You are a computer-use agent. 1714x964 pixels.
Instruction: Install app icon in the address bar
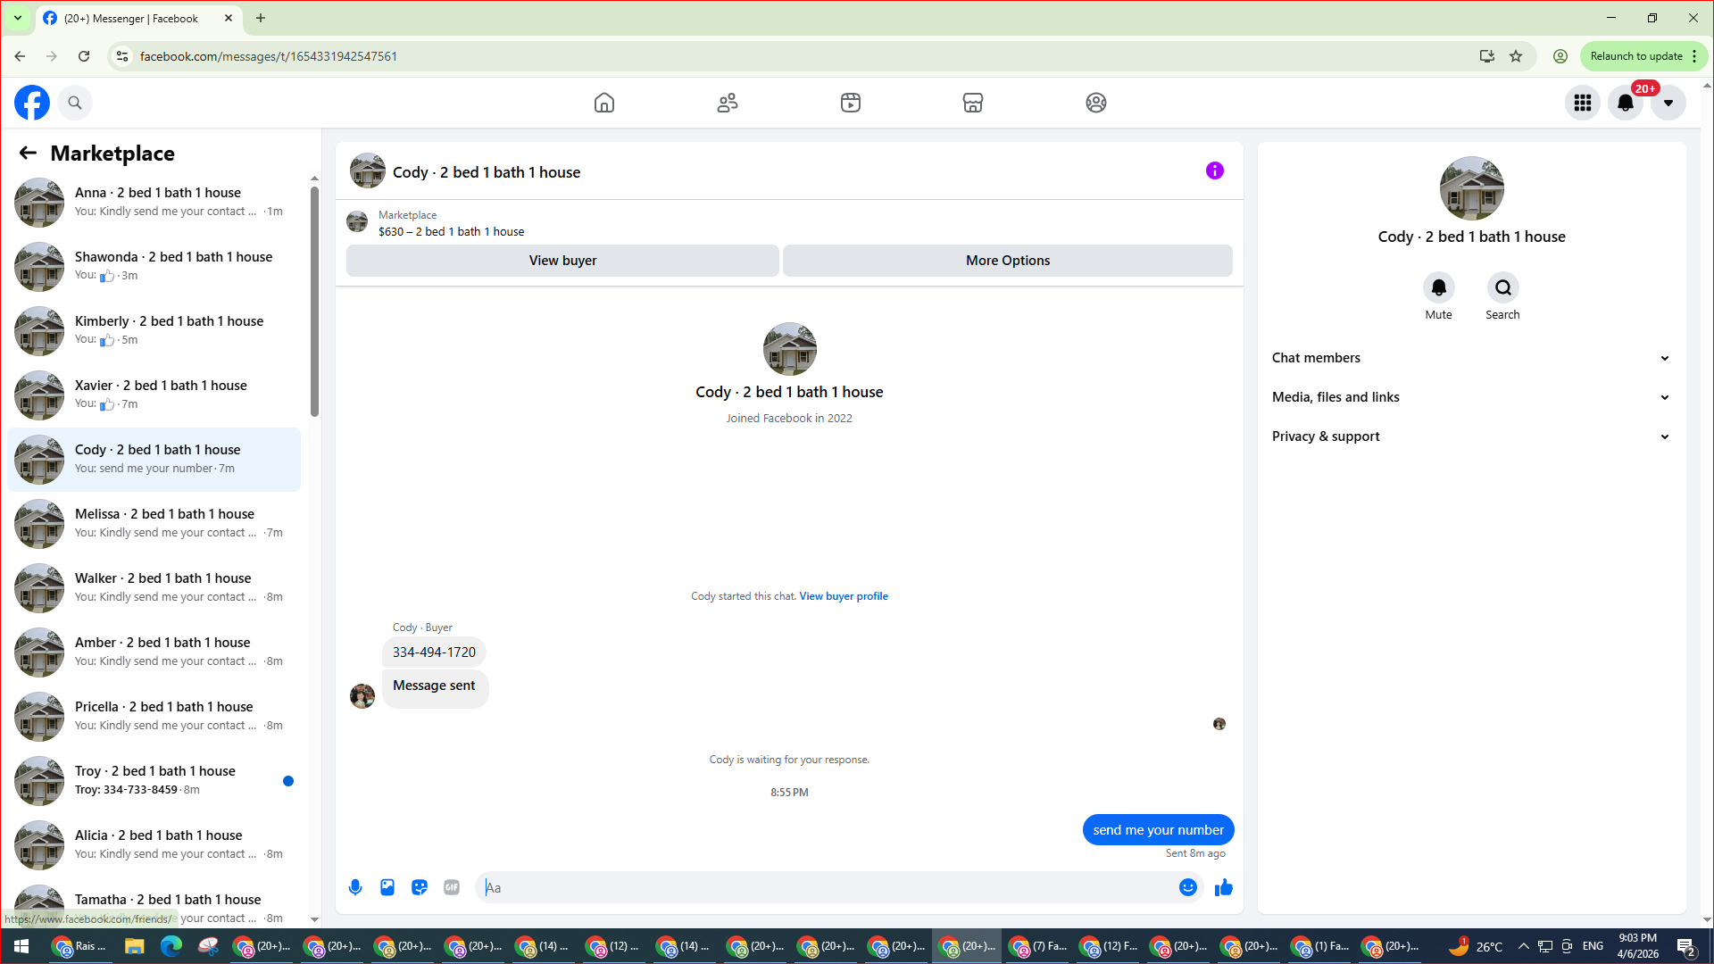(1487, 56)
